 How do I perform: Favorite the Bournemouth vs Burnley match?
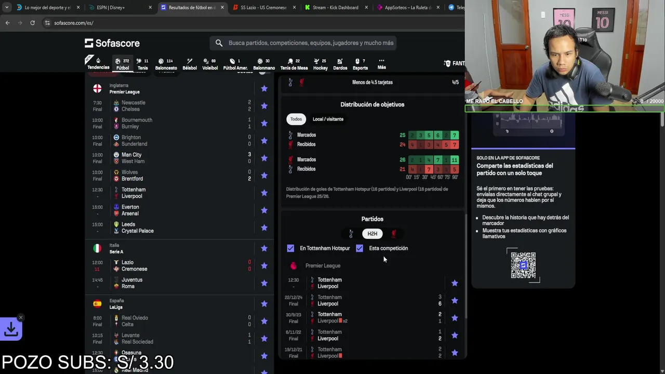[x=264, y=123]
